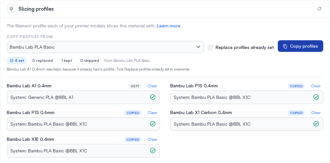Click the 4 set status chip
The height and width of the screenshot is (163, 330).
[17, 61]
